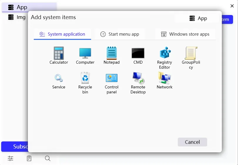Cancel the Add system items dialog

point(192,142)
